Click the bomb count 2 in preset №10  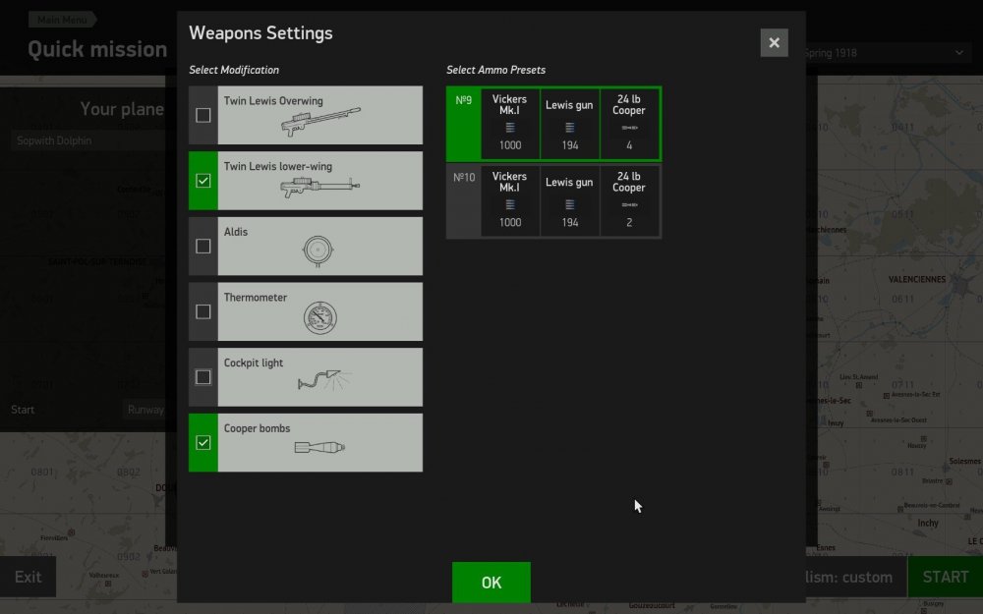tap(629, 222)
